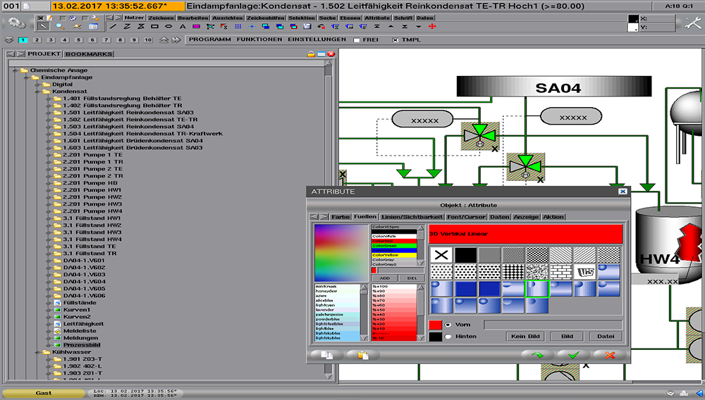Switch to the Farbe tab
The width and height of the screenshot is (705, 400).
click(x=341, y=217)
